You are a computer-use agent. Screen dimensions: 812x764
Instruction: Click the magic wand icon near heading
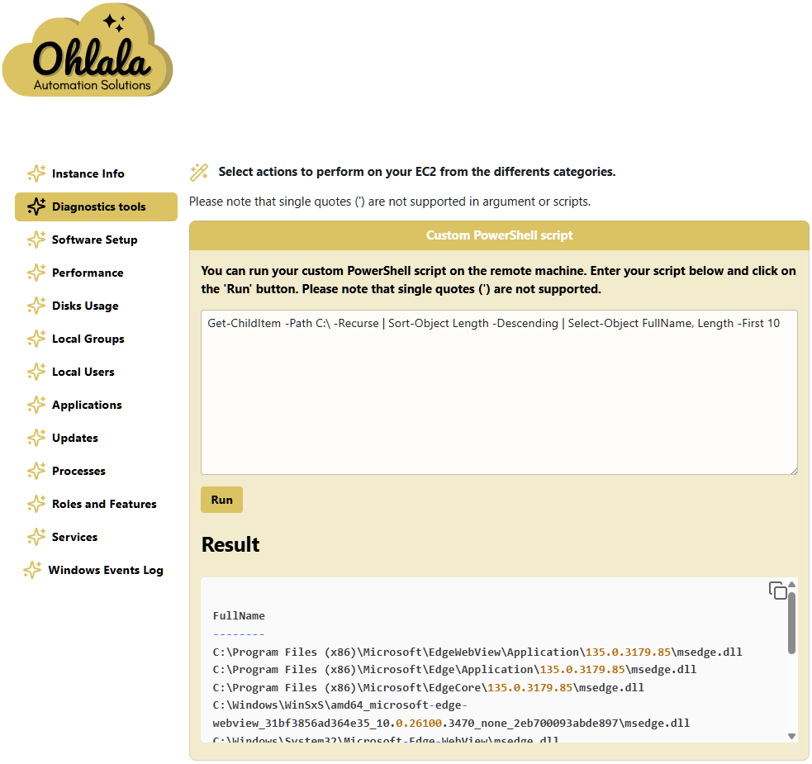tap(199, 172)
